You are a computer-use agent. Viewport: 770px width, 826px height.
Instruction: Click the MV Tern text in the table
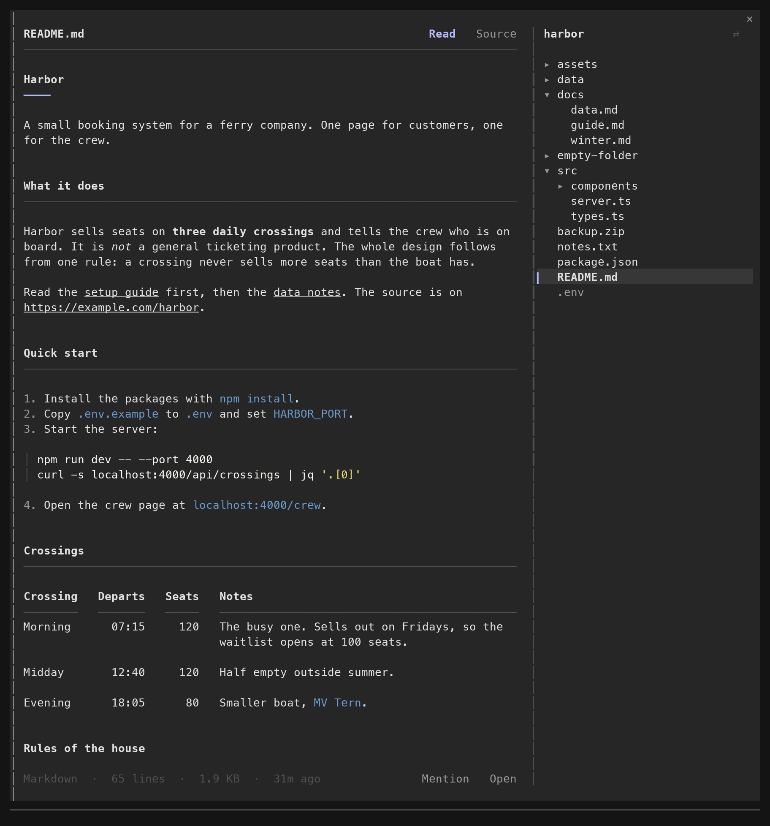(337, 703)
